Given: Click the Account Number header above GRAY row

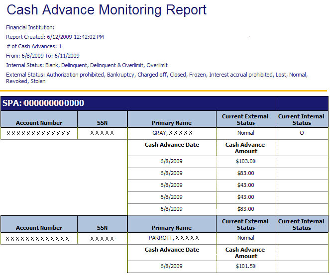Looking at the screenshot, I should 39,123.
